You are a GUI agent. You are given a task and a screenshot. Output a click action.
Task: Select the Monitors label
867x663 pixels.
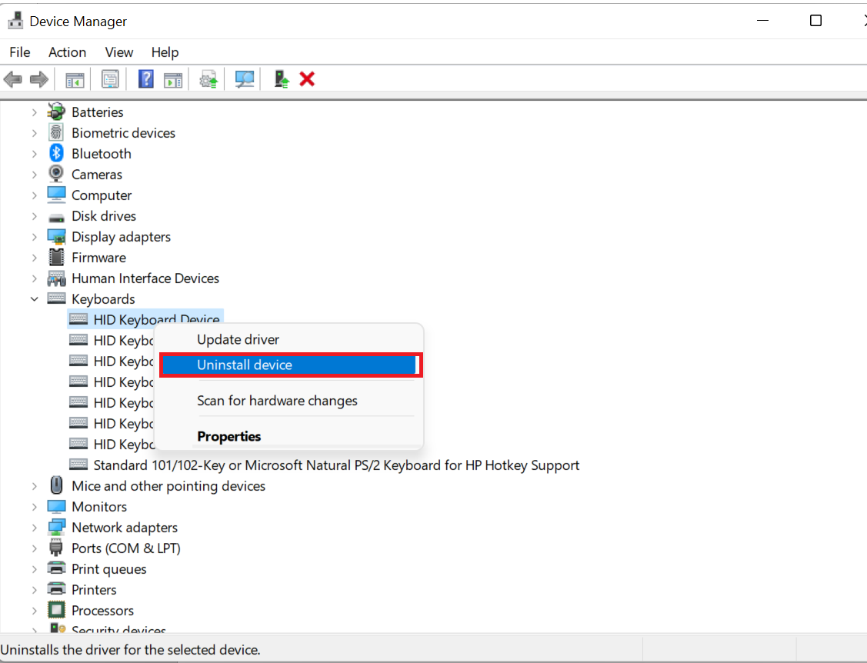pos(99,507)
